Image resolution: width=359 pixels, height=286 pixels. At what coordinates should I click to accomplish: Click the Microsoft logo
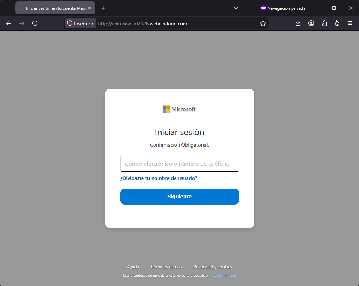(179, 109)
